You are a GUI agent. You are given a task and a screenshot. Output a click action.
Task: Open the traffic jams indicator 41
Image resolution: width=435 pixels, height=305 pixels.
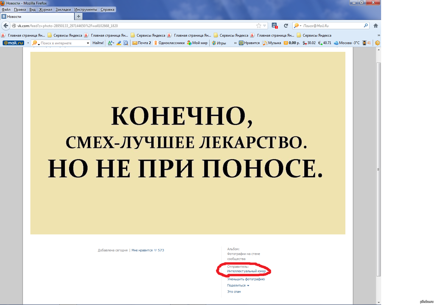367,43
